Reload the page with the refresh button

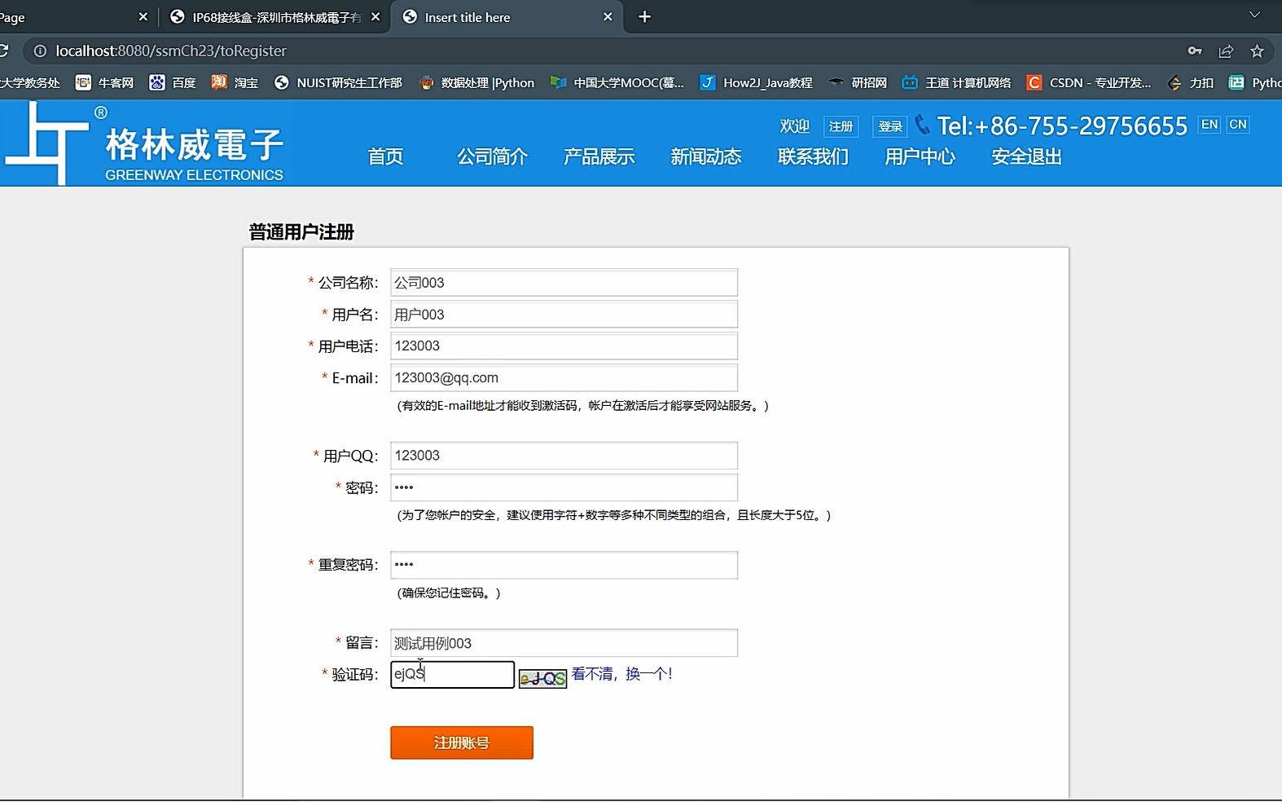3,51
